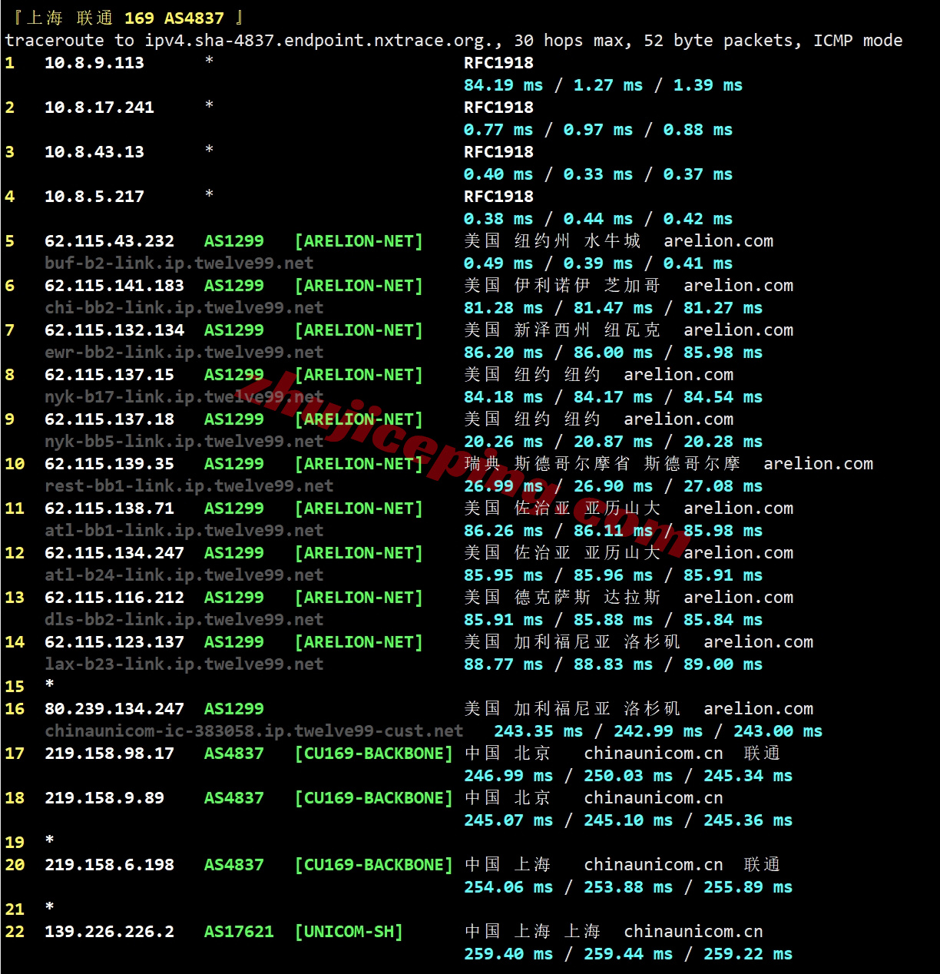
Task: Click hostname nyk-b17-link.ip.twelve99.net
Action: click(184, 397)
